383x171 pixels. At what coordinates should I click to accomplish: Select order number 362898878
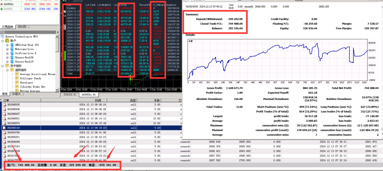(x=13, y=123)
